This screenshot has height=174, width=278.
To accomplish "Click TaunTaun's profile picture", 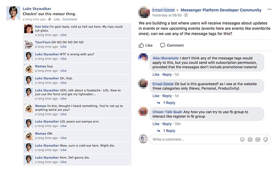I will [x=28, y=44].
